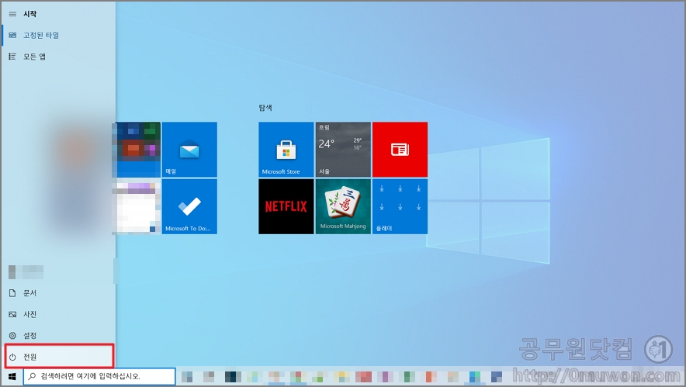
Task: Open the 서울 weather tile showing 24°
Action: [x=343, y=150]
